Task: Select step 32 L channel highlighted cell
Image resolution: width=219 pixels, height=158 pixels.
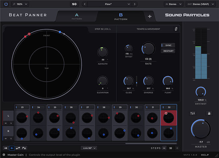Action: [169, 118]
